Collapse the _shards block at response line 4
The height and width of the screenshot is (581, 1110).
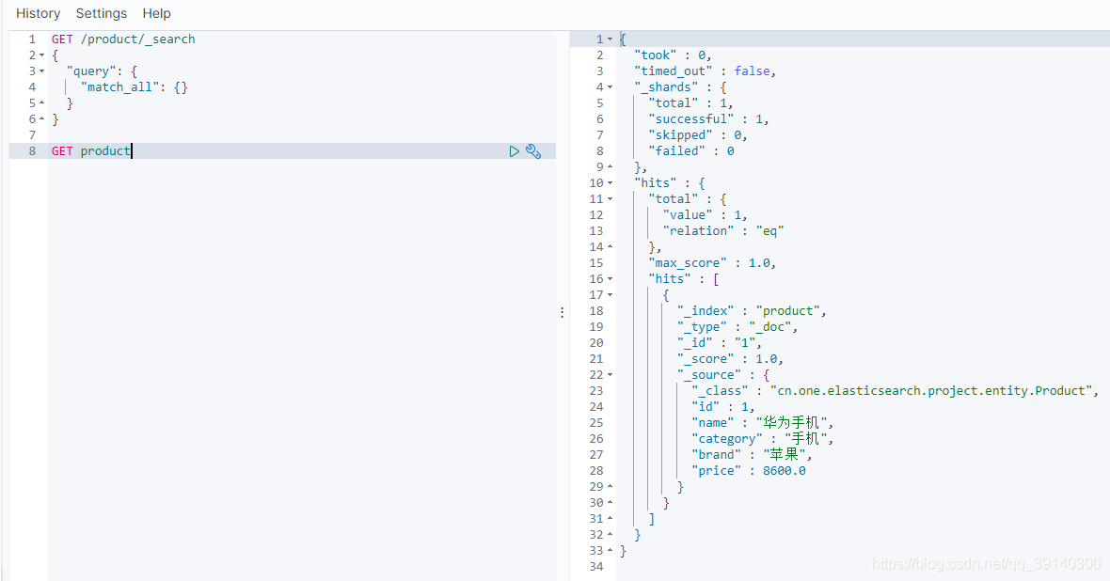click(610, 87)
